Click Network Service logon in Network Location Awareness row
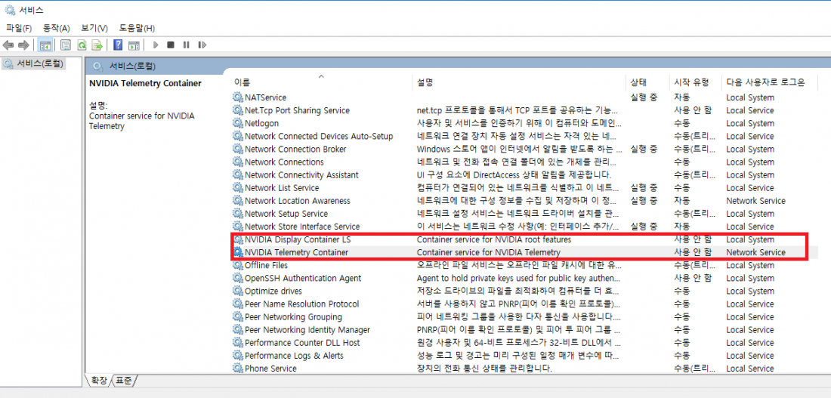 click(x=755, y=201)
